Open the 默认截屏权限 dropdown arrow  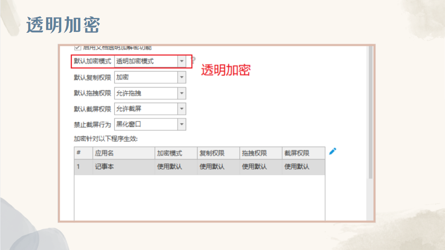182,109
